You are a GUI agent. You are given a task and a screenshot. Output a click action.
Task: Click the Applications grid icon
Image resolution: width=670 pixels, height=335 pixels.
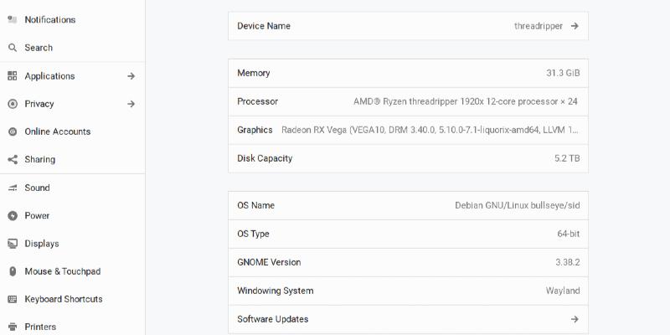13,76
